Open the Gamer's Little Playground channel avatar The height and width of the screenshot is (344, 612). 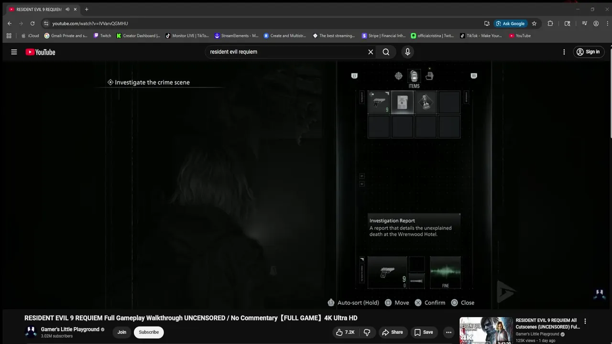pos(31,332)
